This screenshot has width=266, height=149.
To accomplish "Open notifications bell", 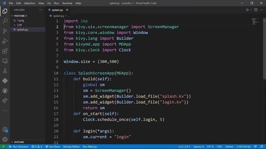I will (261, 147).
